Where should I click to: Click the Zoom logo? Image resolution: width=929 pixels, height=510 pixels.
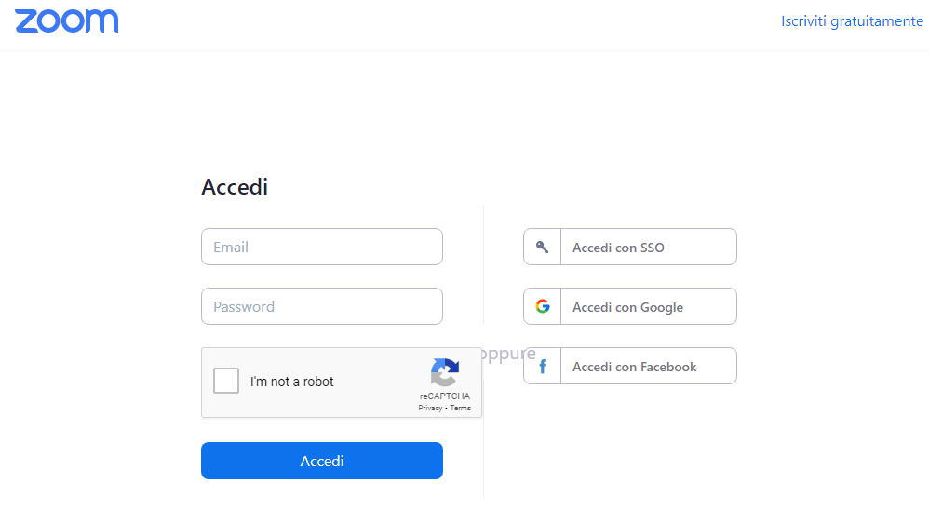[x=67, y=21]
